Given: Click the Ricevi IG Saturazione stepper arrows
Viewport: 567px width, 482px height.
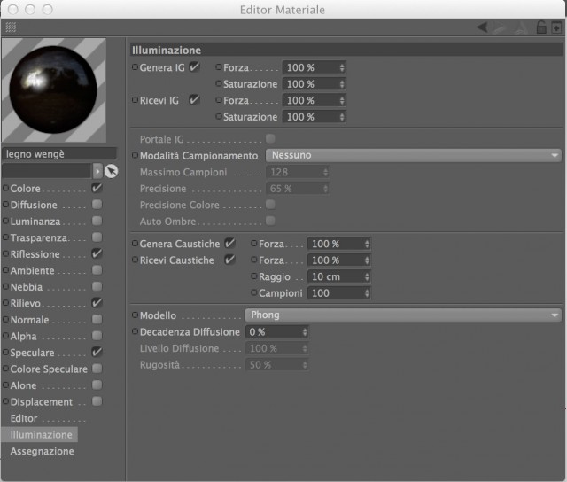Looking at the screenshot, I should click(342, 117).
